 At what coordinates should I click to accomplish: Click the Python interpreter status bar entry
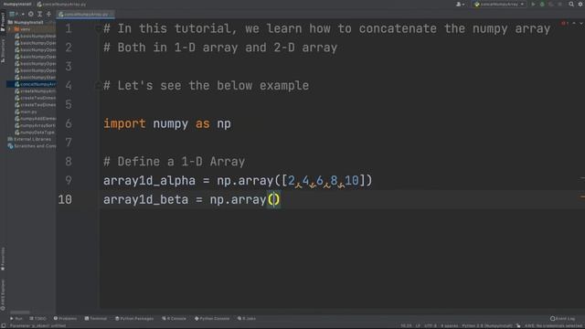tap(487, 326)
